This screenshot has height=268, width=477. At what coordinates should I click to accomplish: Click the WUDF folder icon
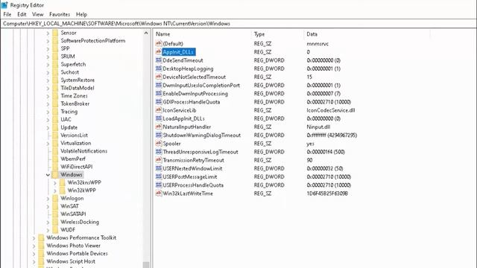(x=55, y=230)
